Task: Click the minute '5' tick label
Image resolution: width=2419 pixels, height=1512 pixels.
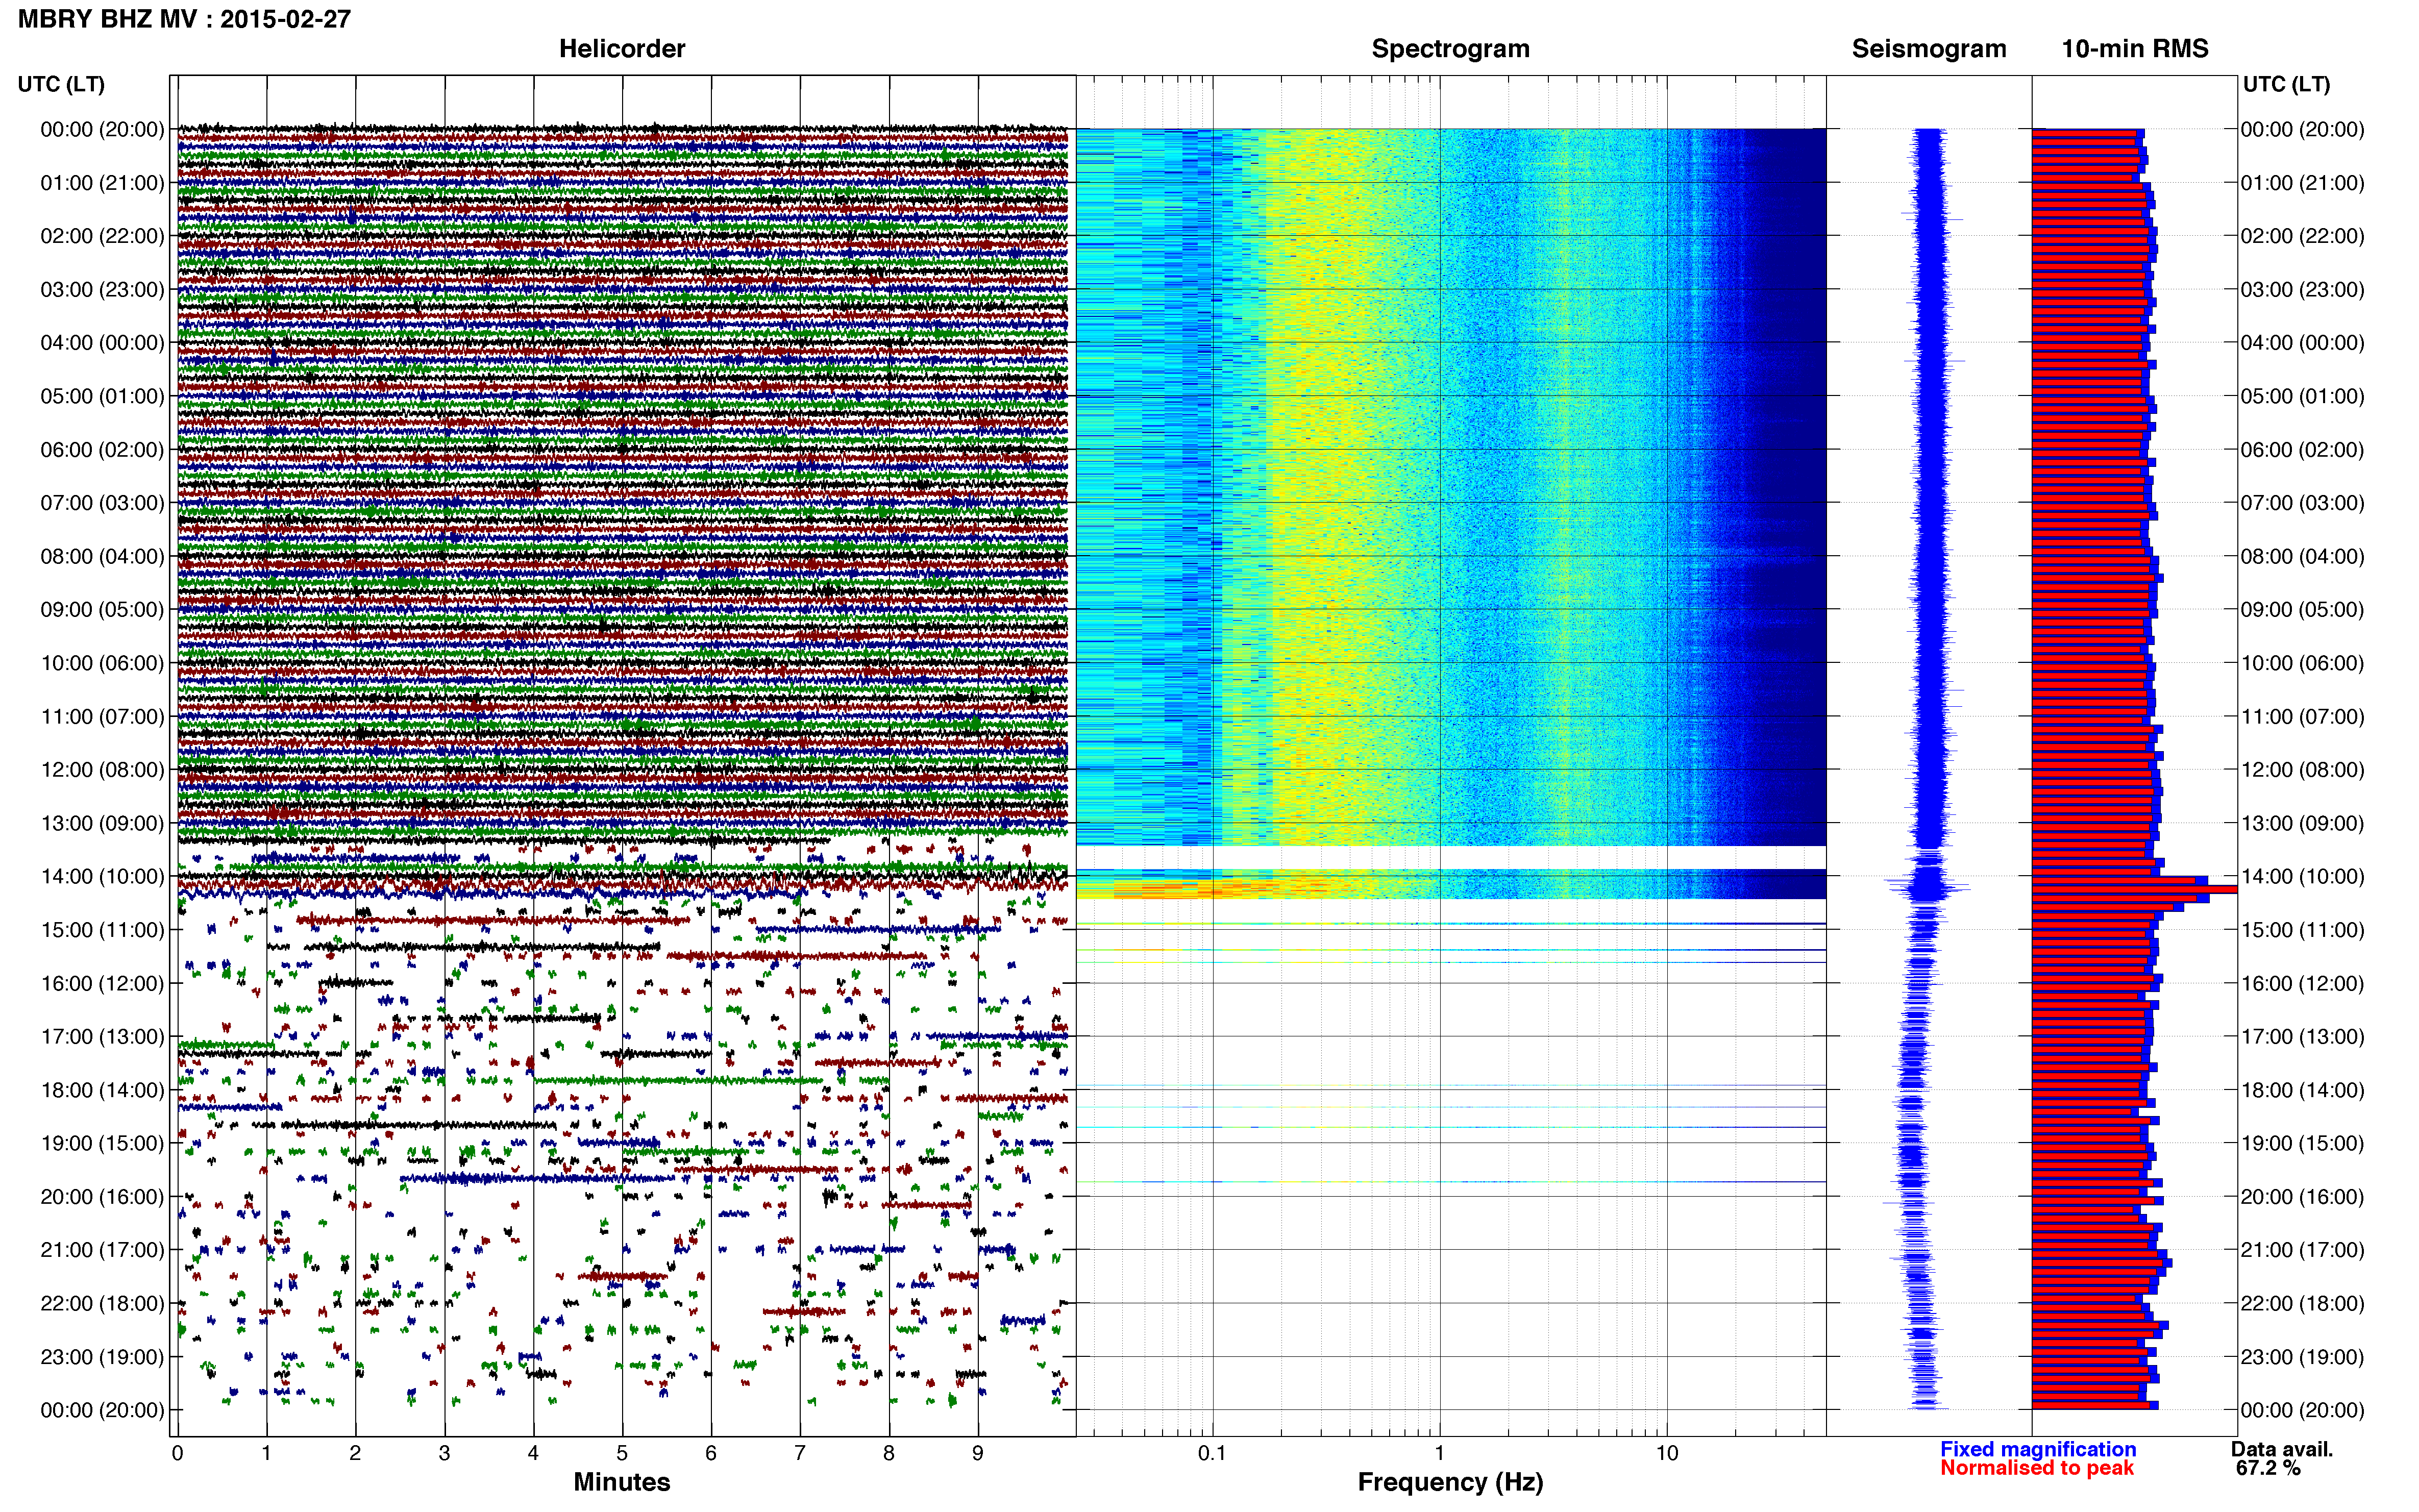Action: [622, 1453]
